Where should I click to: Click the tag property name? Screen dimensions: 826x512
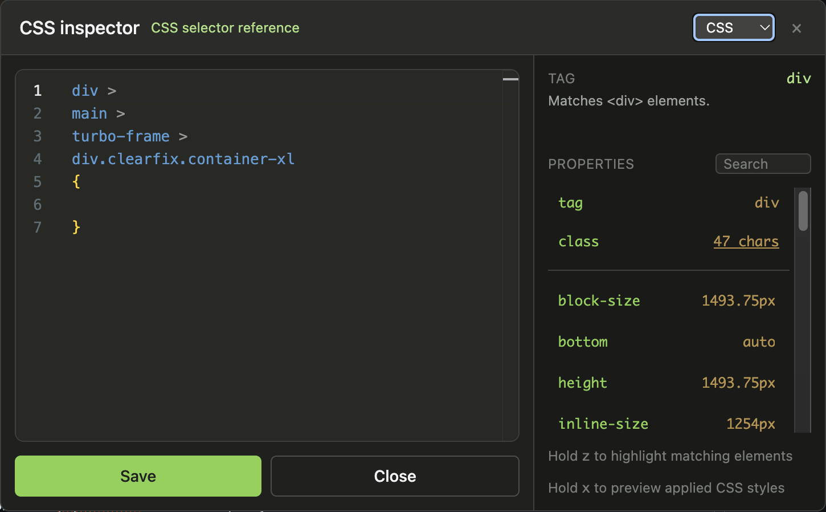(x=570, y=203)
